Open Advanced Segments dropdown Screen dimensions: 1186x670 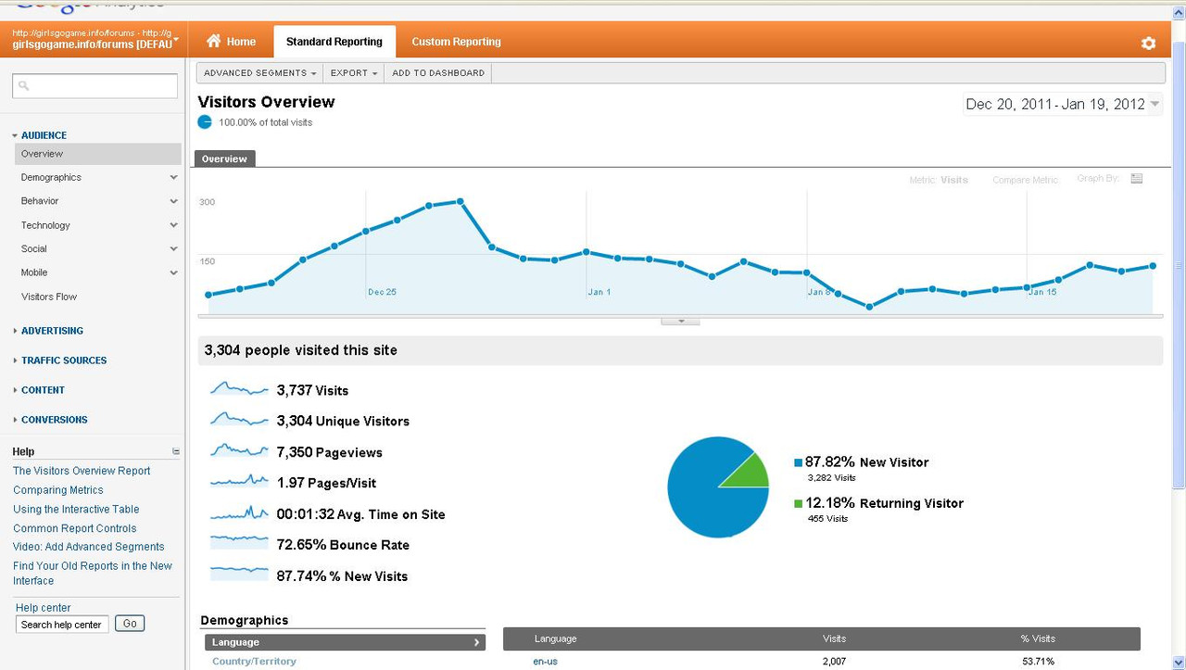pyautogui.click(x=259, y=73)
